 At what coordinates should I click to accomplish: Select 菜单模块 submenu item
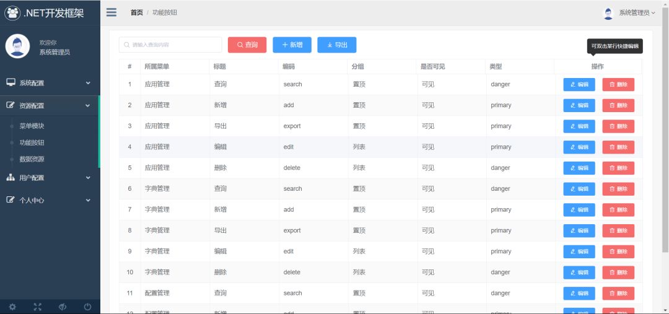[x=32, y=126]
